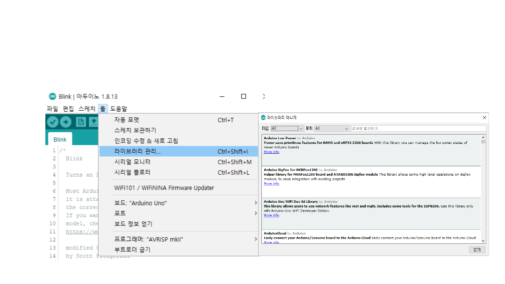Open More info link for Arduino Low Power
Viewport: 505px width, 284px height.
271,152
